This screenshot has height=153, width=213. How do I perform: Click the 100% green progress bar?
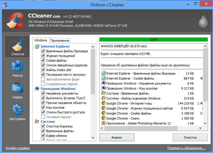click(153, 40)
